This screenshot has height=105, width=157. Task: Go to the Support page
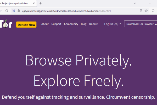click(56, 24)
